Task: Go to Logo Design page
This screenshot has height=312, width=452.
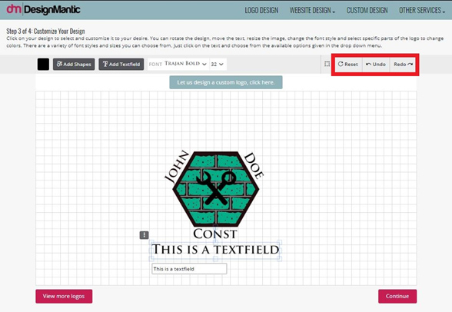Action: click(x=261, y=10)
